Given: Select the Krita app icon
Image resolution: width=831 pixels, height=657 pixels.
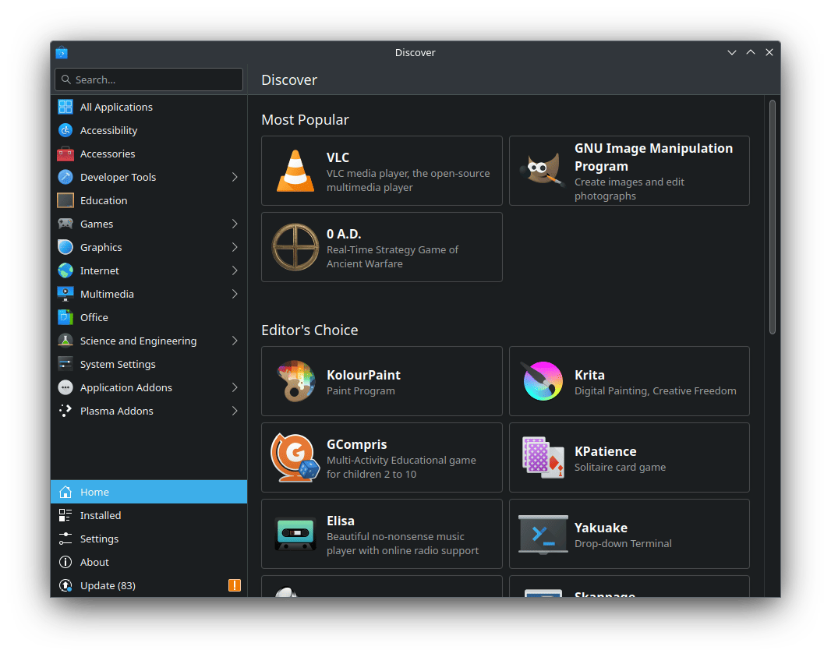Looking at the screenshot, I should pos(543,381).
